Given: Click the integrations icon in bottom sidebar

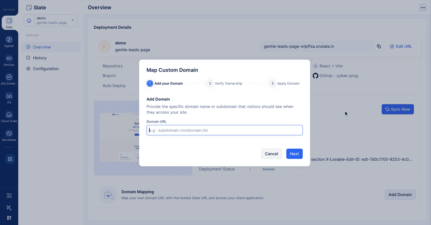Looking at the screenshot, I should coord(9,196).
